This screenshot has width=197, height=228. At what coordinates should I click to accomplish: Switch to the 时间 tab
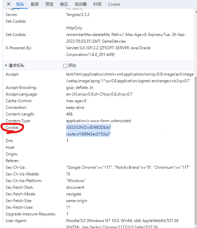pyautogui.click(x=97, y=4)
